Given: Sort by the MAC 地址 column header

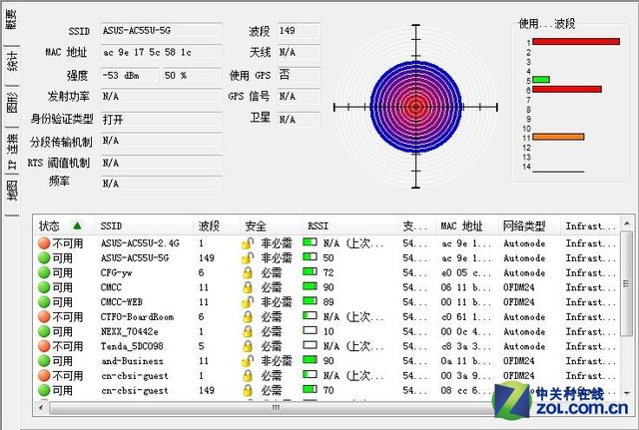Looking at the screenshot, I should [466, 225].
